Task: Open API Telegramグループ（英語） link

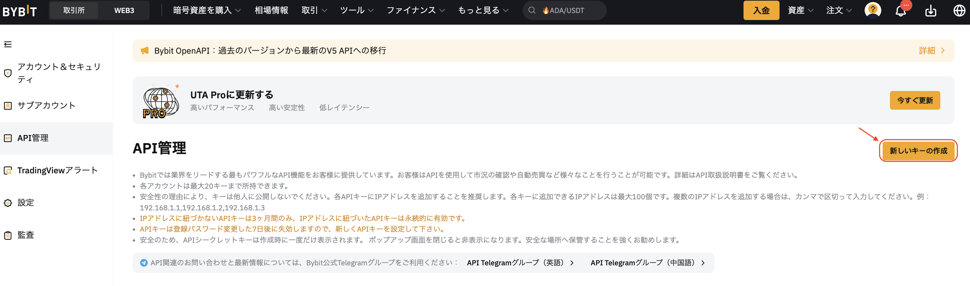Action: (520, 263)
